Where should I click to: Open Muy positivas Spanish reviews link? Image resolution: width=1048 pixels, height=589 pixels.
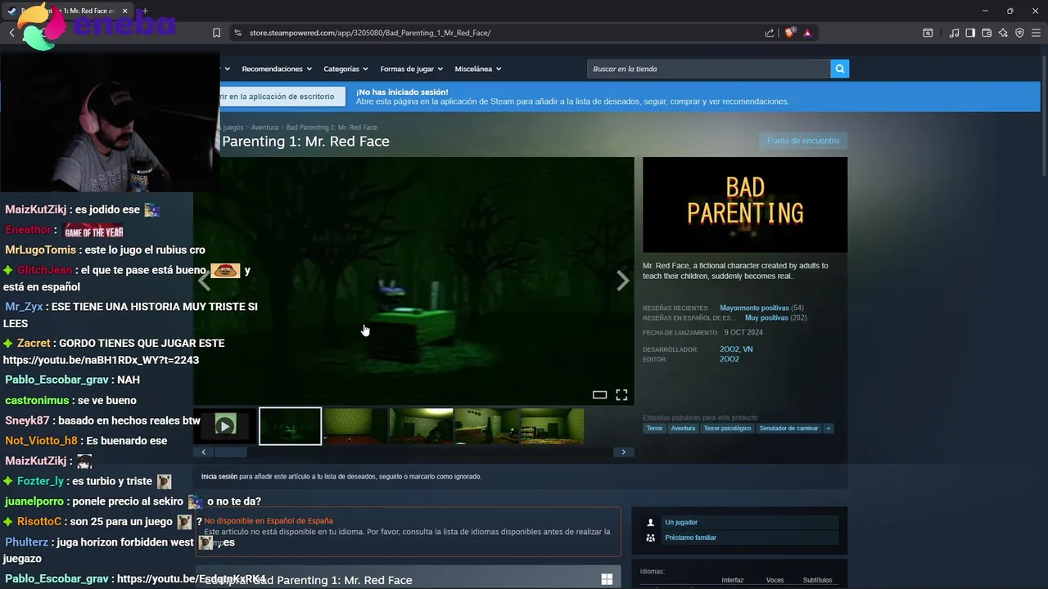[x=766, y=317]
